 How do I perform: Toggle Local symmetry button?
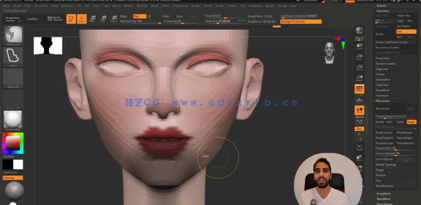pos(359,110)
